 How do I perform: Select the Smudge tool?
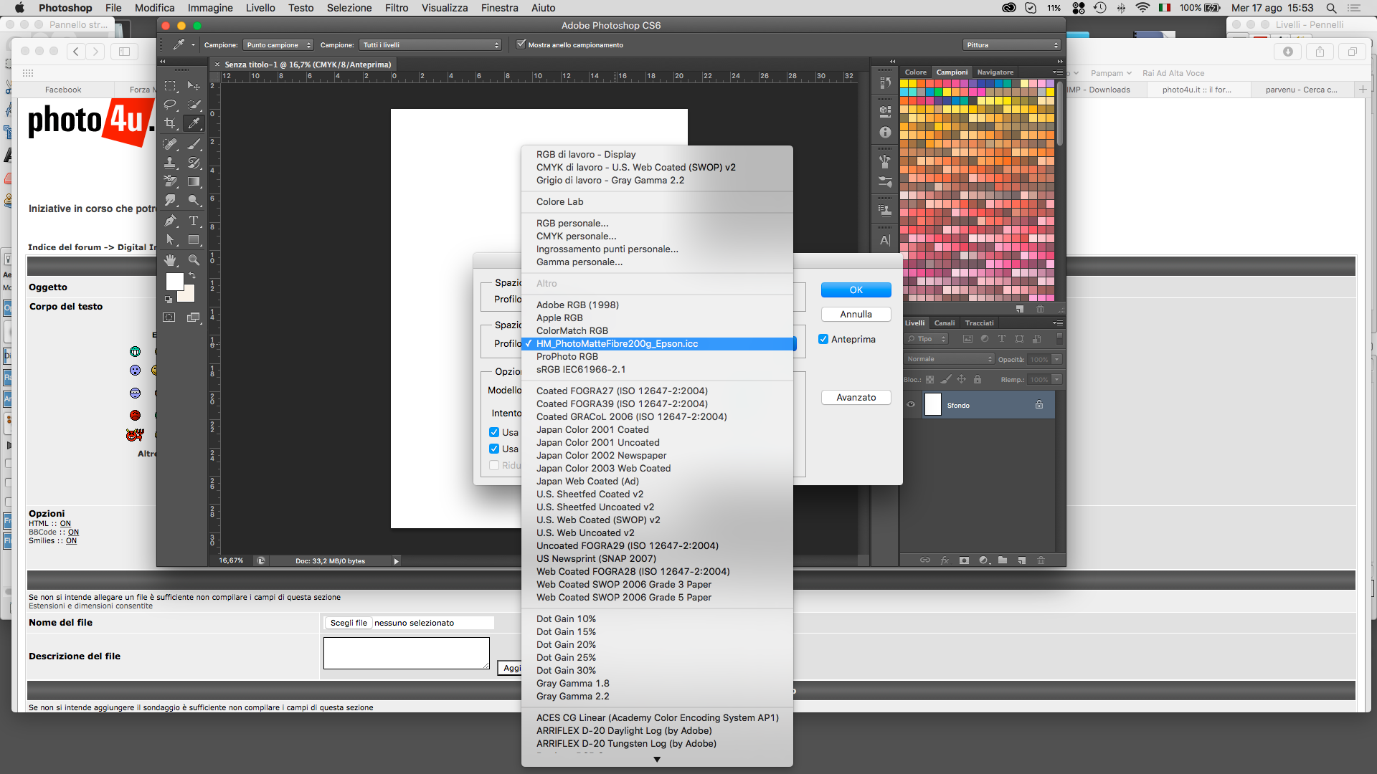click(x=170, y=200)
